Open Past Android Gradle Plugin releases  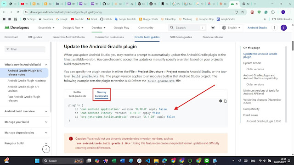coord(24,99)
